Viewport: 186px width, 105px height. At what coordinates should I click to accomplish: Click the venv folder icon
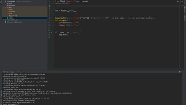tap(7, 7)
